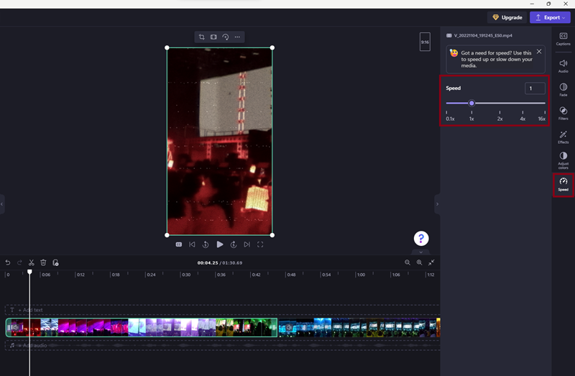Open the Audio panel in the sidebar
The width and height of the screenshot is (575, 376).
[563, 66]
